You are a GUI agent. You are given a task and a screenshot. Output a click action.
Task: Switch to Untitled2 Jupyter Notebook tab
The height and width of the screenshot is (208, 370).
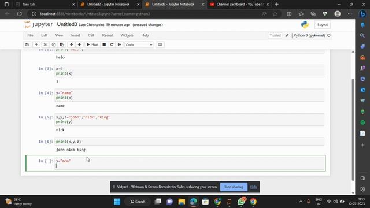(109, 4)
